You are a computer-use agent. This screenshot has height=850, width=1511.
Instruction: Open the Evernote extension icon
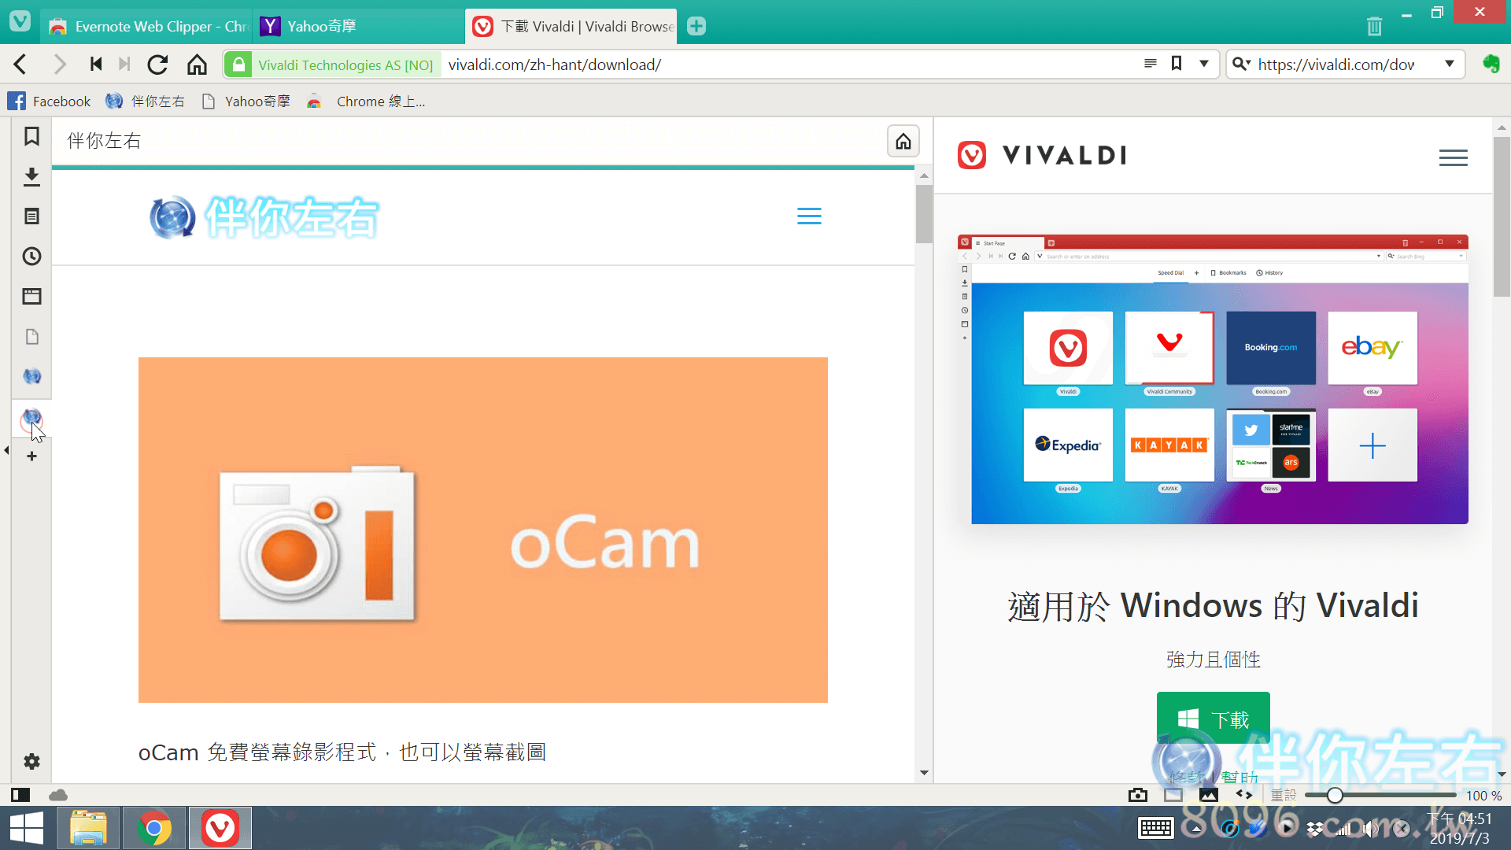(1491, 65)
